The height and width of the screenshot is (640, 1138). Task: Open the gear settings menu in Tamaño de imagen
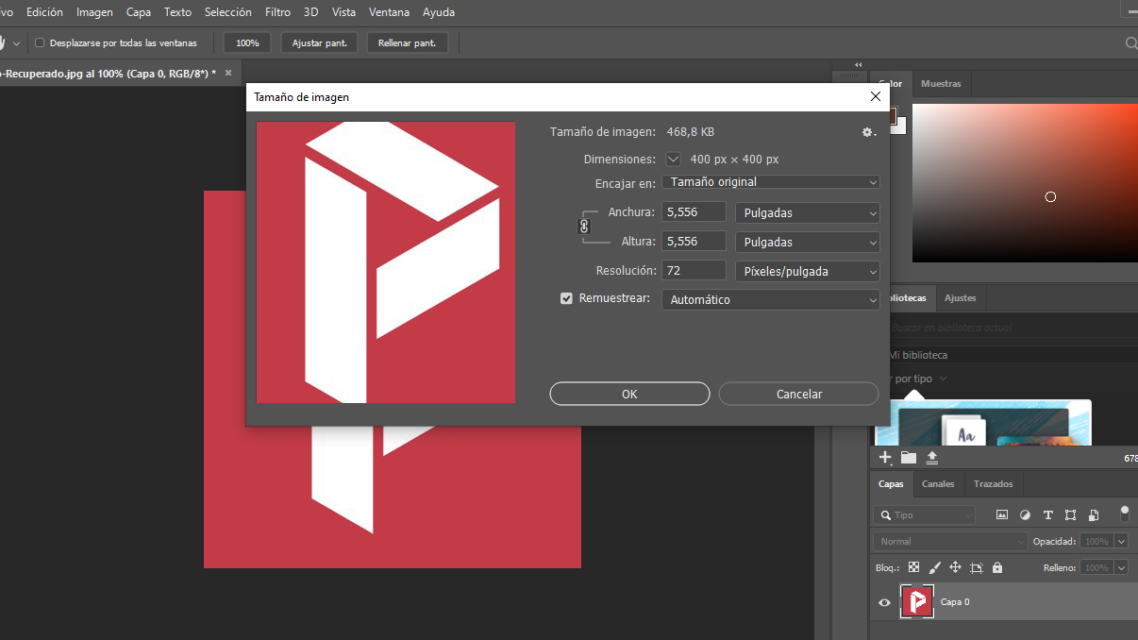868,132
